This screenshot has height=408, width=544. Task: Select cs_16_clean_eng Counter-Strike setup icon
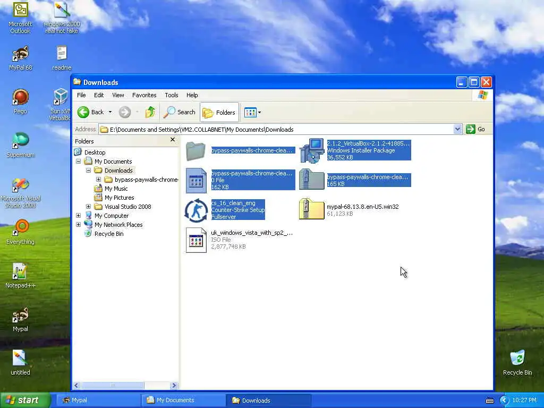click(x=196, y=210)
